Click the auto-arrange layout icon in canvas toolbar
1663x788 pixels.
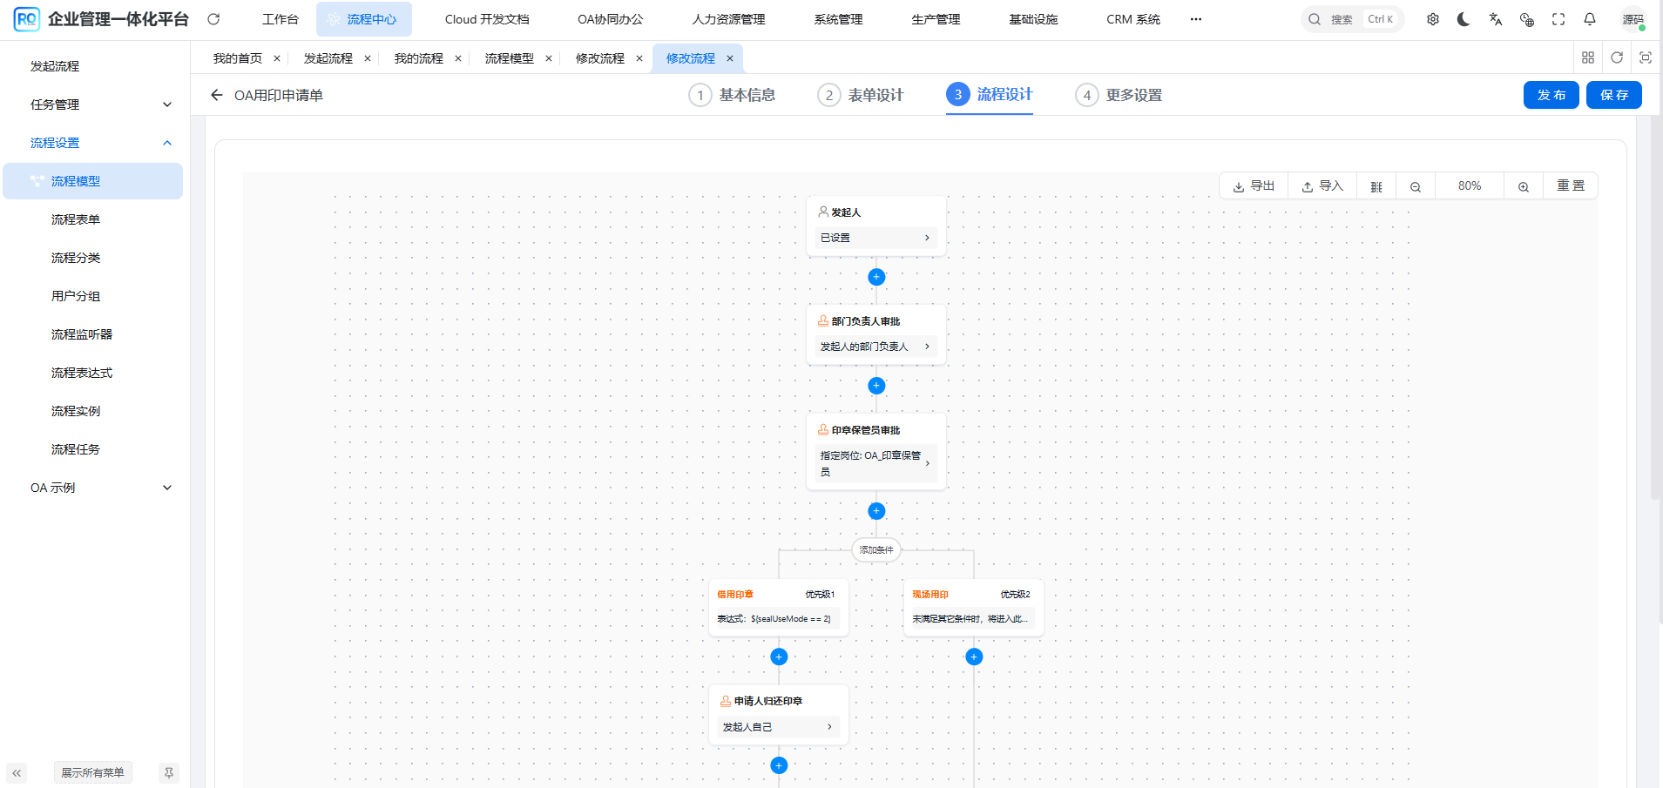coord(1376,186)
